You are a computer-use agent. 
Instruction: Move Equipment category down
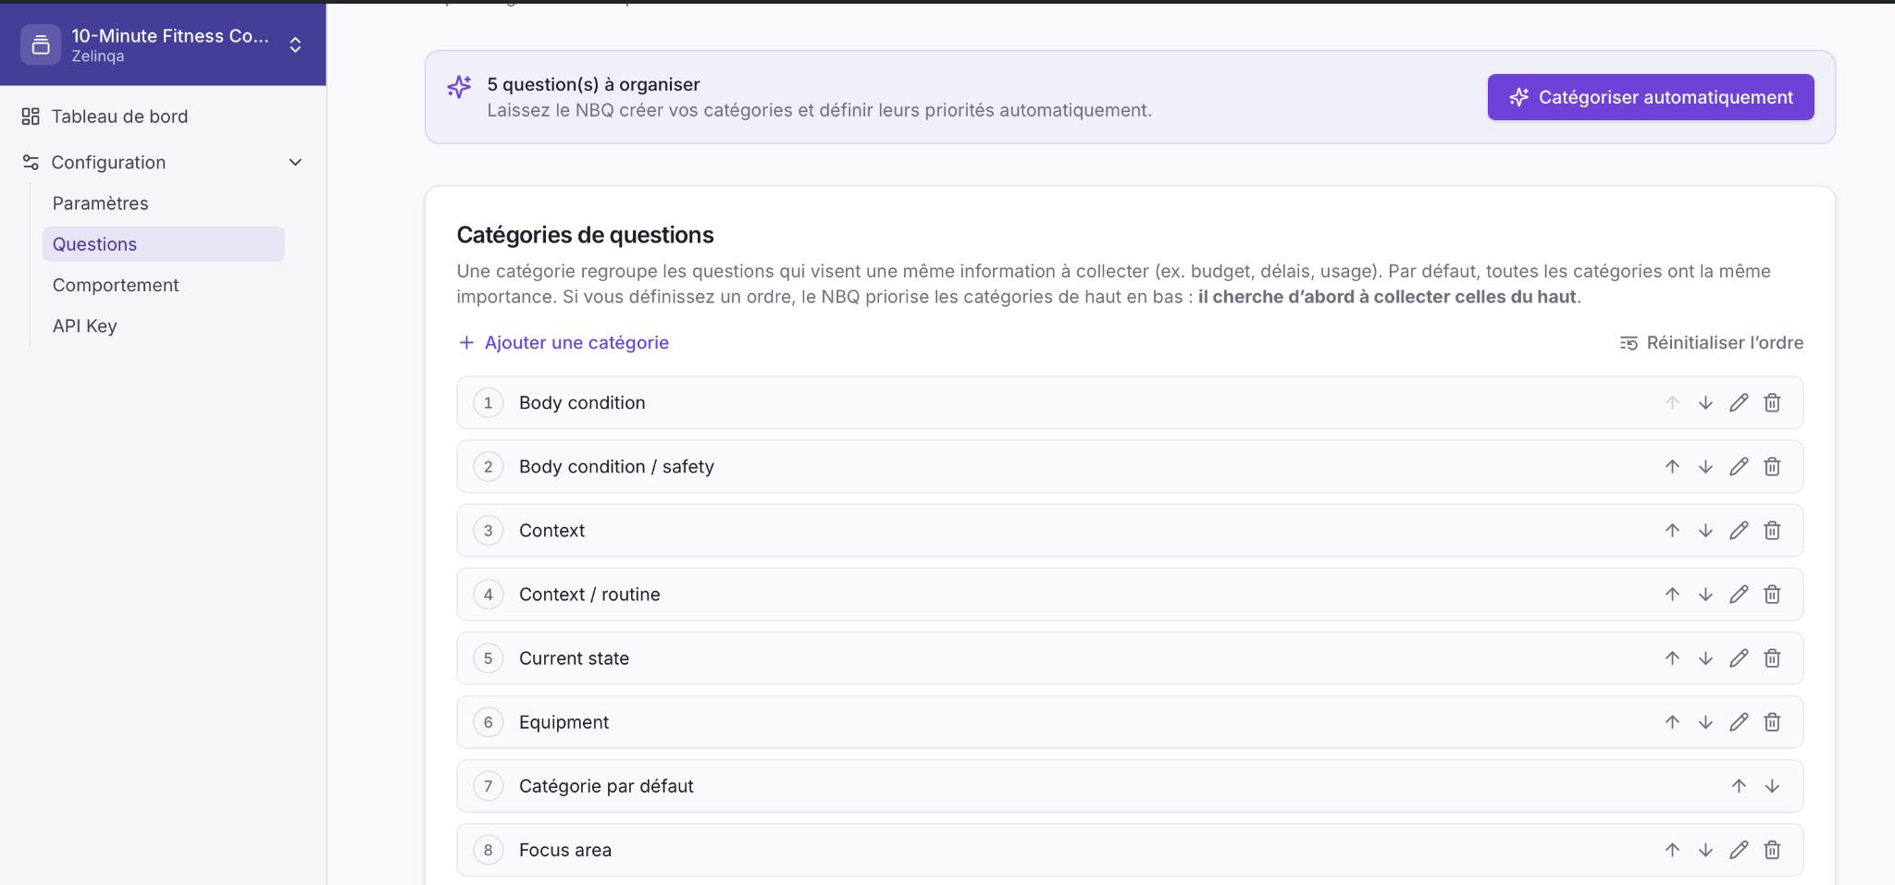pos(1705,721)
